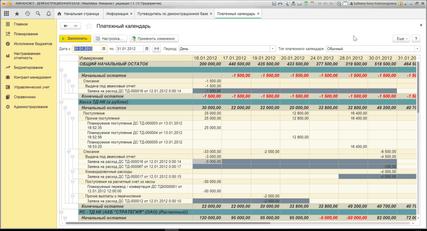Click the M memory button in title bar
427x231 pixels.
320,4
